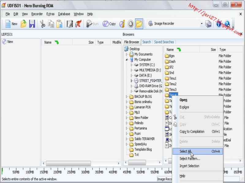Viewport: 245px width, 183px height.
Task: Select the Sf2 folder in file list
Action: (x=169, y=67)
